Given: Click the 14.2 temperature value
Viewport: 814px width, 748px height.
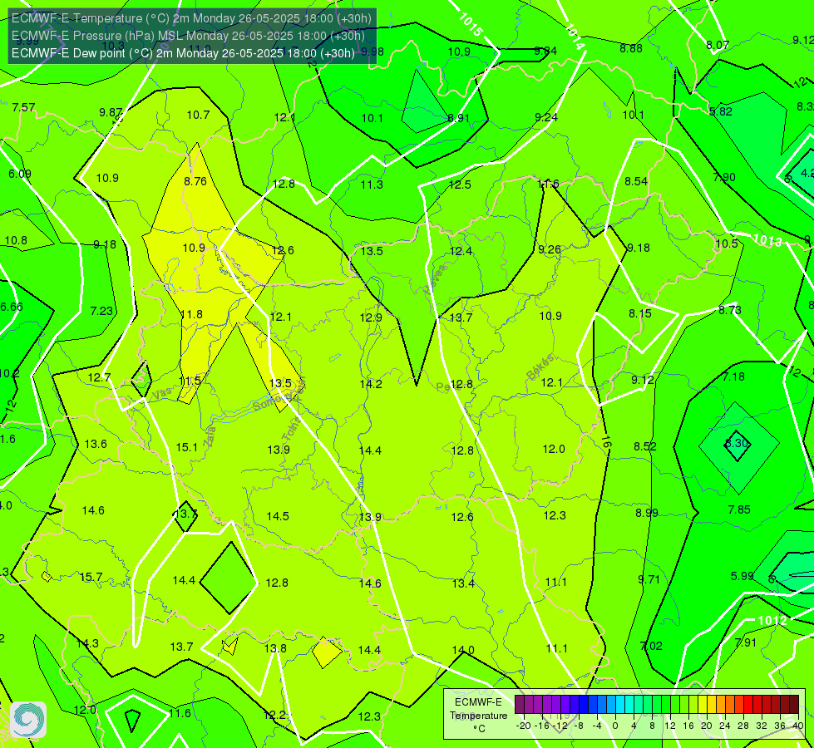Looking at the screenshot, I should coord(371,384).
